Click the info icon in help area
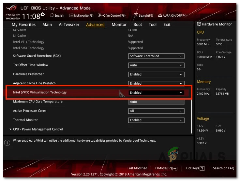 7,143
